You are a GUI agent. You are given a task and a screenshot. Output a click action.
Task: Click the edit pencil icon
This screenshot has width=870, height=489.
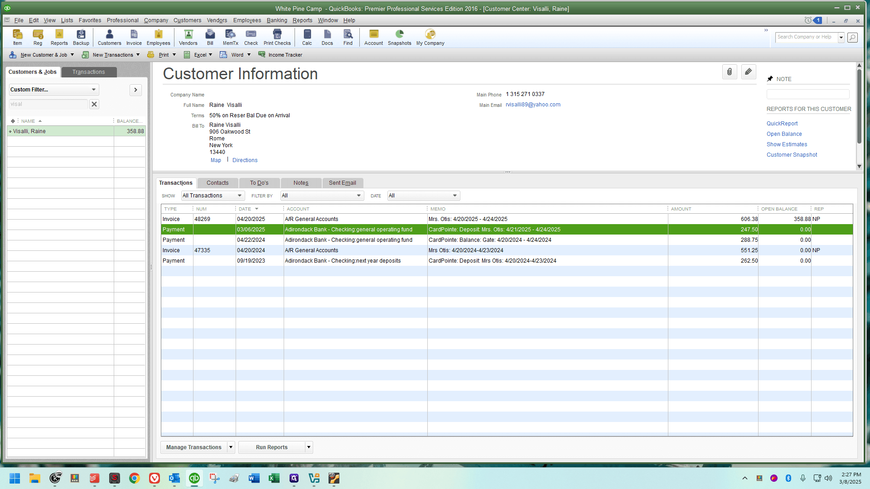(749, 72)
